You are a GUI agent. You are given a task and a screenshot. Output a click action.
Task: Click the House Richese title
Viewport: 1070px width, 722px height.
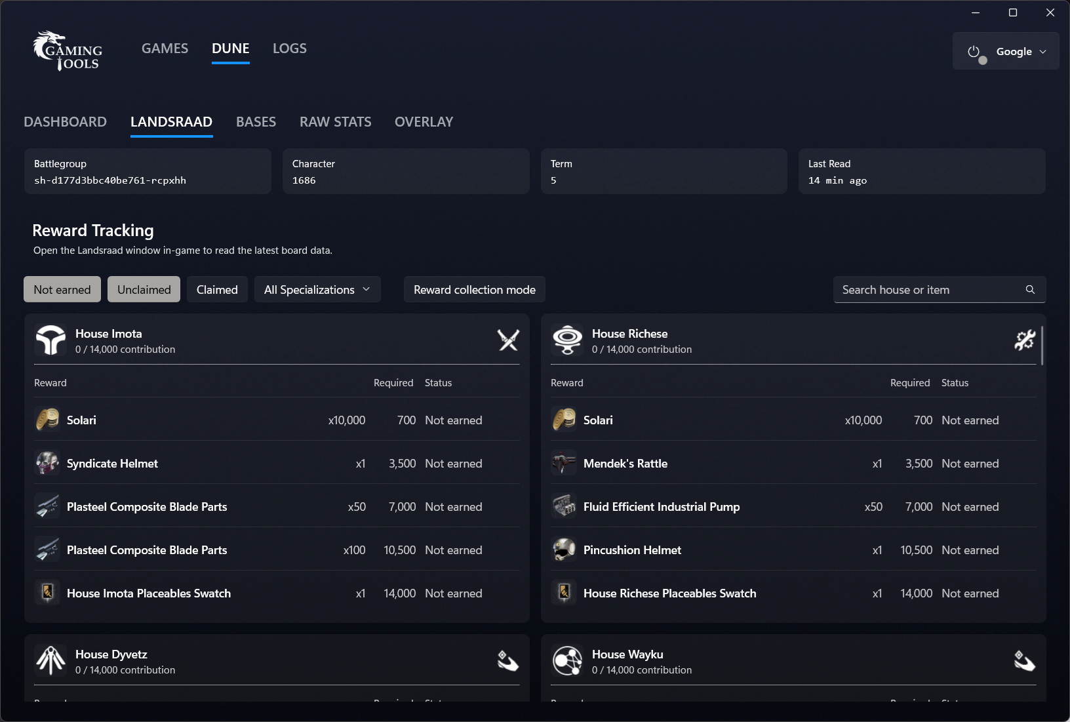coord(630,334)
